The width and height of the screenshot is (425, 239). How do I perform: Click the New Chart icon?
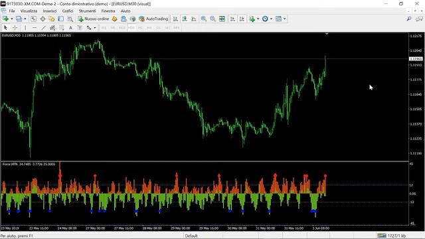pyautogui.click(x=5, y=19)
